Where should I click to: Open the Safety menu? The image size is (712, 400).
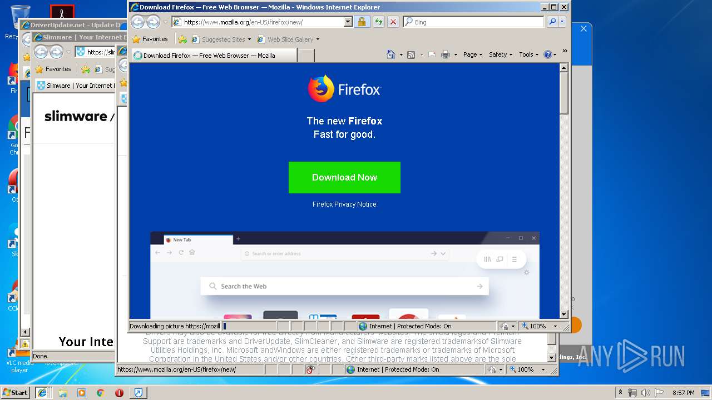click(501, 54)
